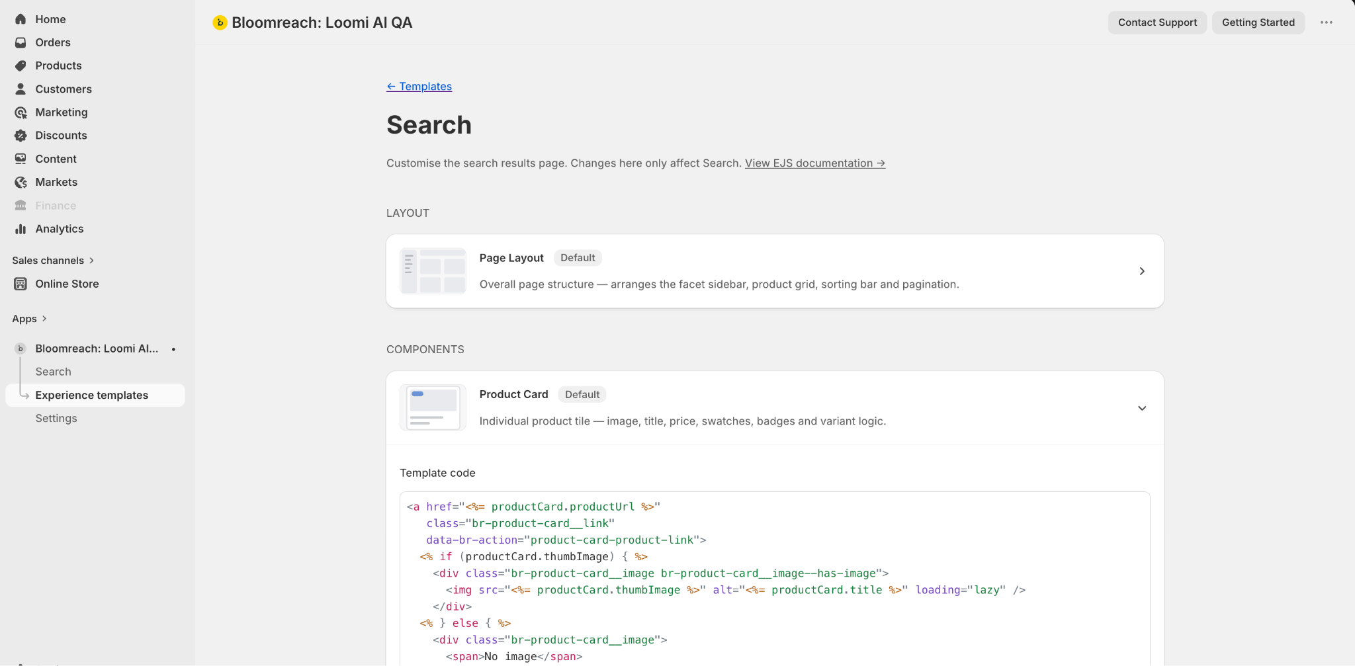
Task: Click the Online Store storefront icon
Action: 21,284
